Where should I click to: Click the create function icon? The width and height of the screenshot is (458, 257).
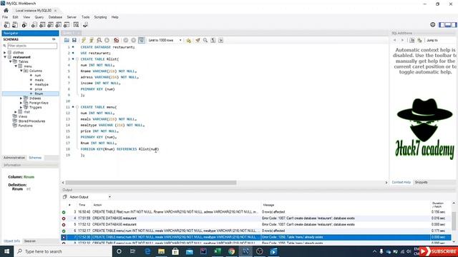[67, 25]
